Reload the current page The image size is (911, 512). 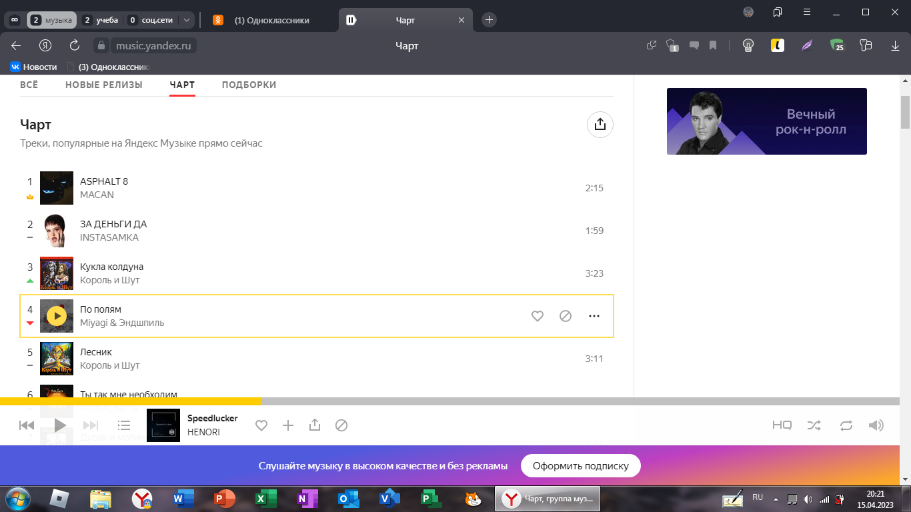click(x=75, y=45)
